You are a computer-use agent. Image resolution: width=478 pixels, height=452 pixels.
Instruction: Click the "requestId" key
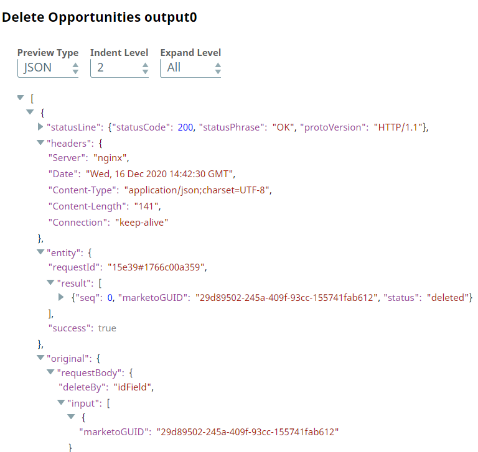click(74, 267)
